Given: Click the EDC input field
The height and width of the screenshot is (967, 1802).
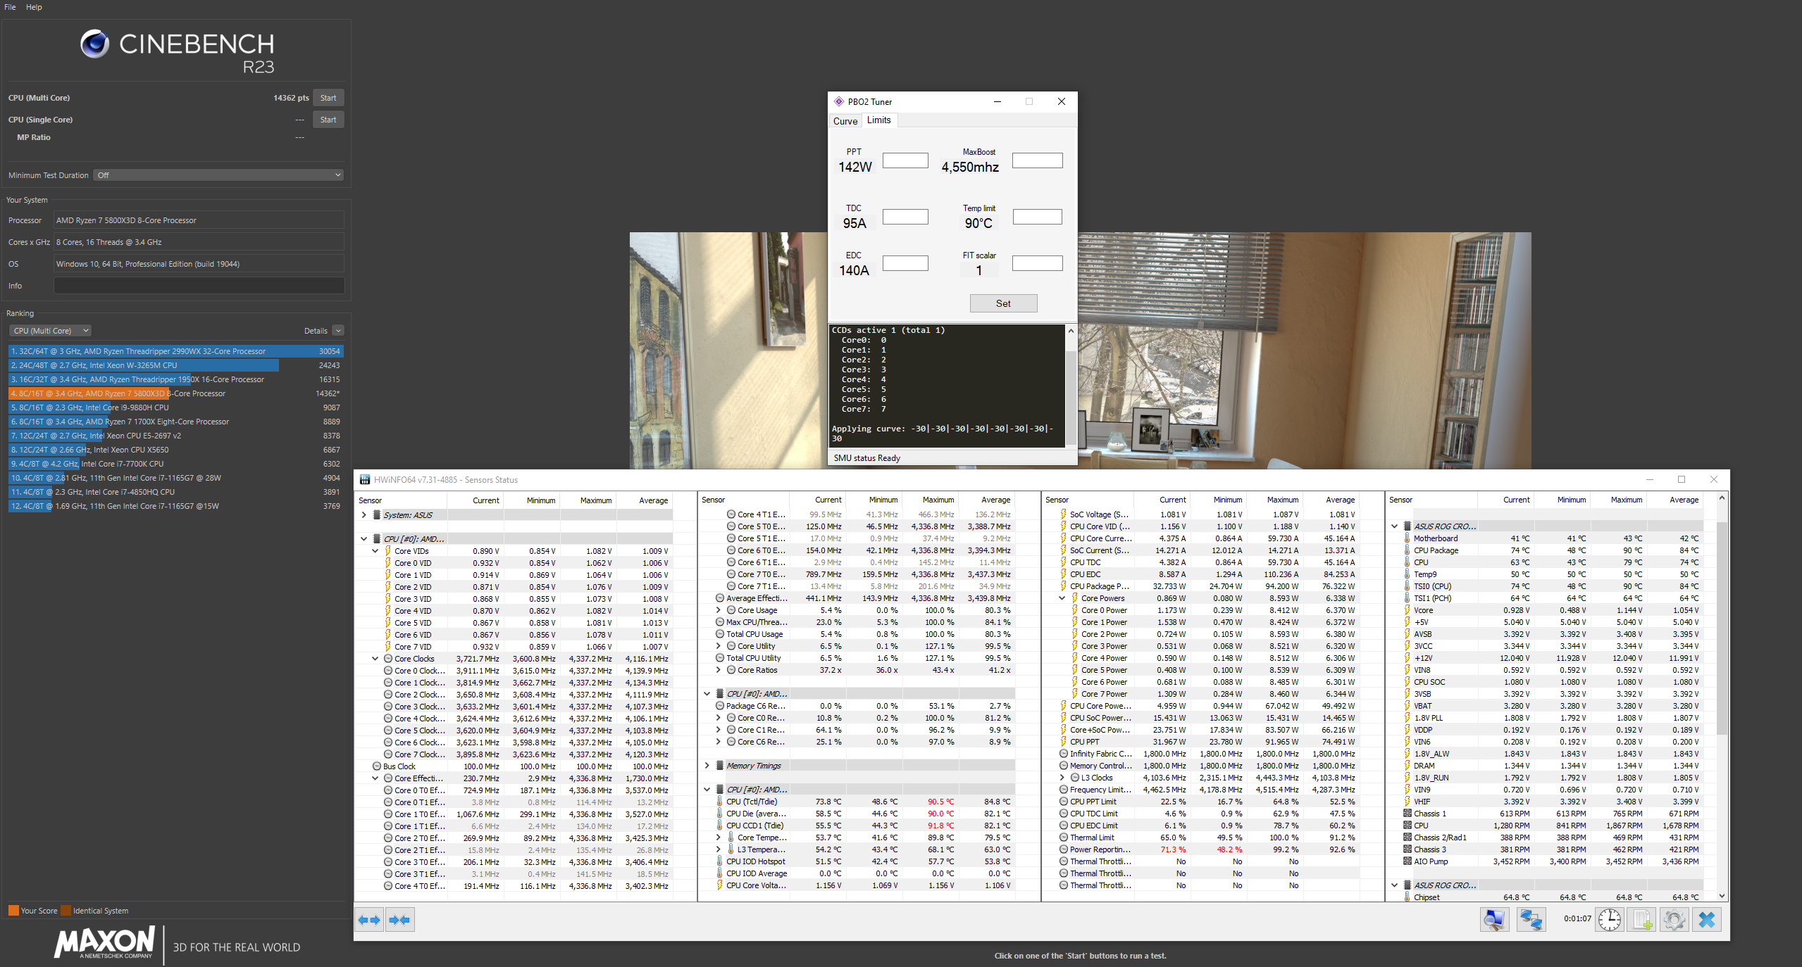Looking at the screenshot, I should (x=905, y=263).
